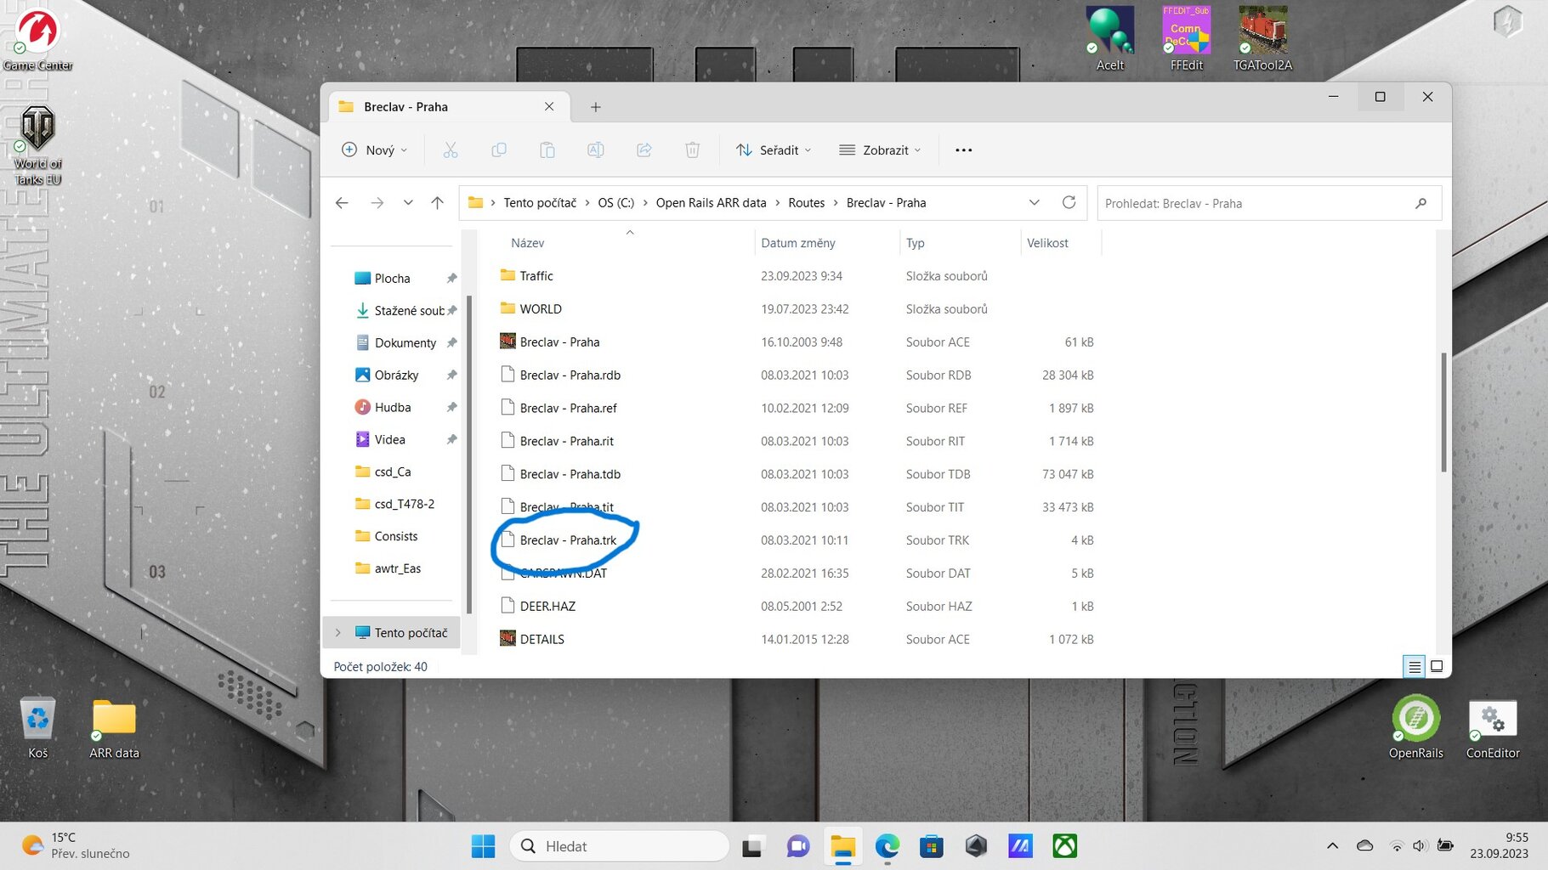Click Tento počítač in the breadcrumb

[x=540, y=203]
